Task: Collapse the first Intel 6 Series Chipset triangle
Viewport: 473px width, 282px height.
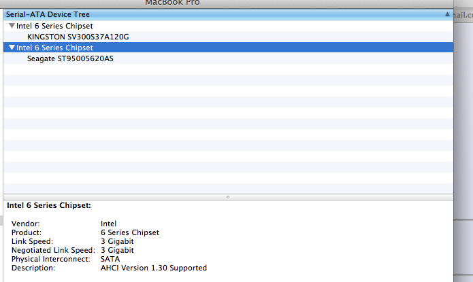Action: (12, 26)
